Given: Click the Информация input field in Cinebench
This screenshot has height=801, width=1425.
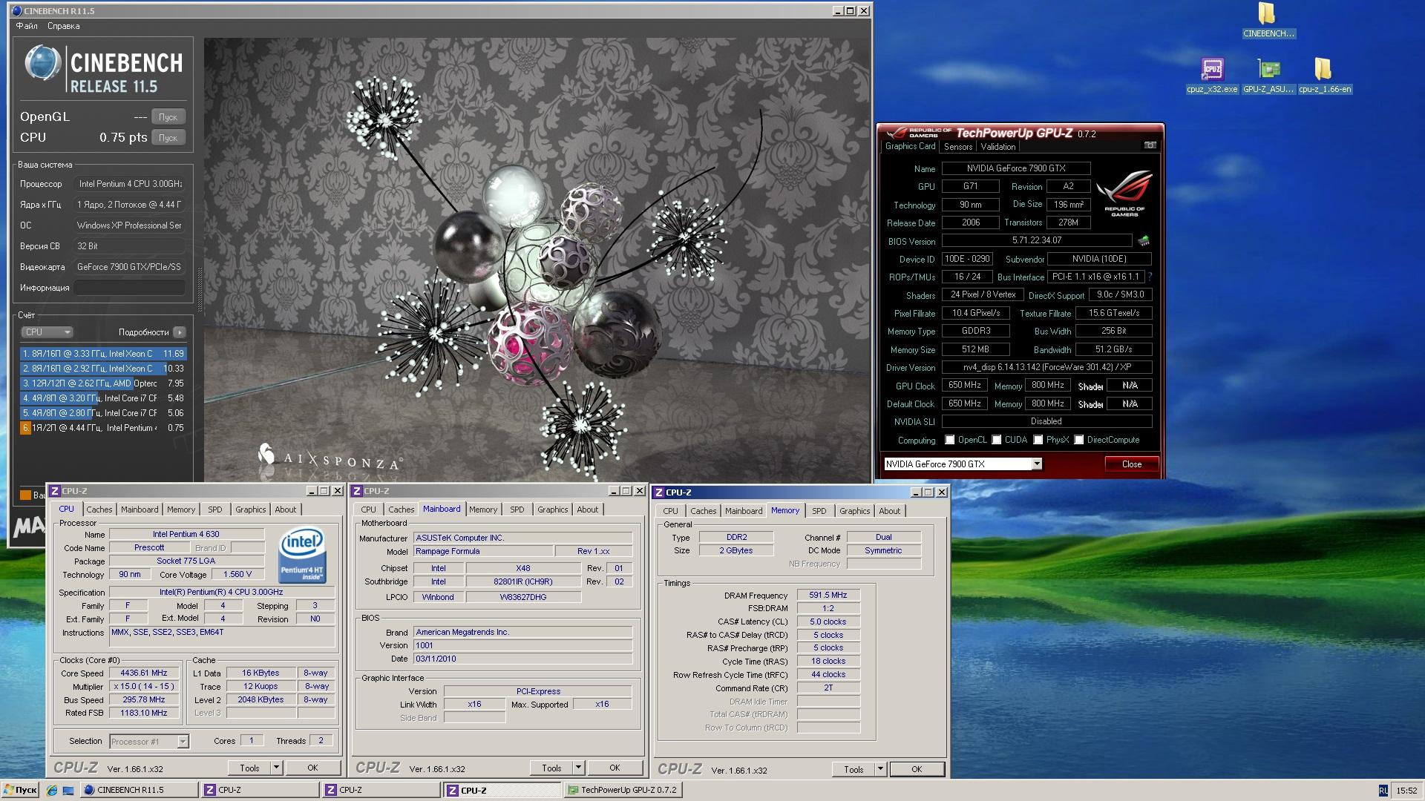Looking at the screenshot, I should 130,288.
